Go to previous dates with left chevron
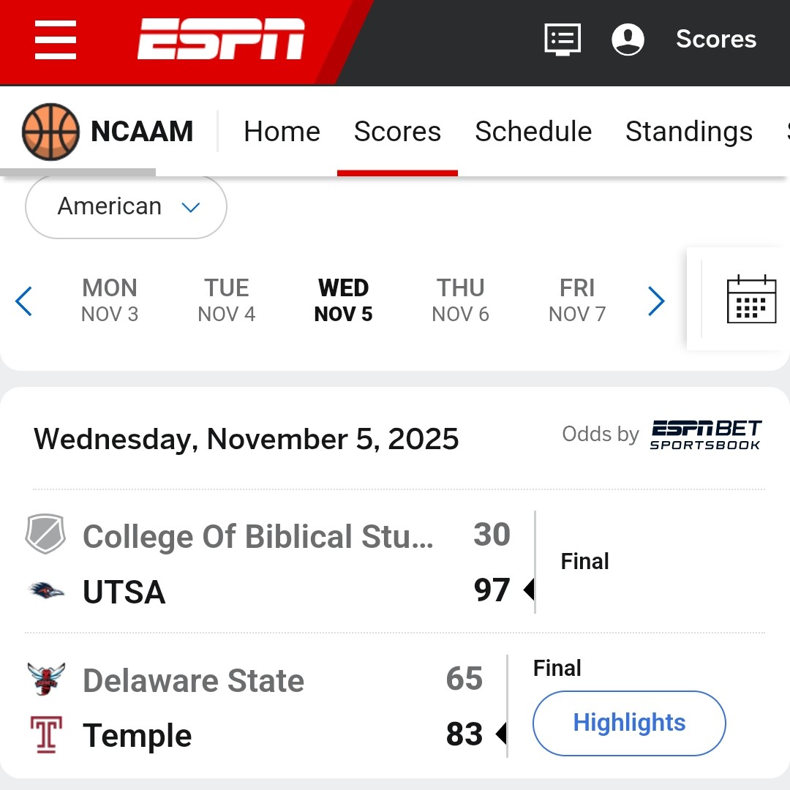The height and width of the screenshot is (790, 790). [x=24, y=301]
